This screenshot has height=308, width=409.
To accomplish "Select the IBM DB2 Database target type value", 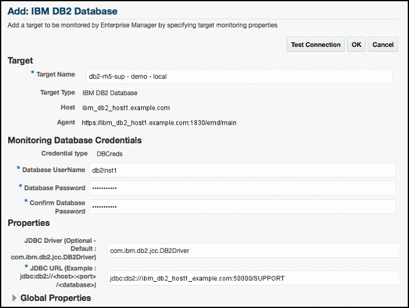I will click(x=110, y=93).
